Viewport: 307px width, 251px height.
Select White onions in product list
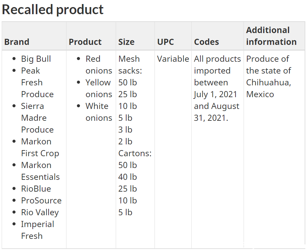99,112
